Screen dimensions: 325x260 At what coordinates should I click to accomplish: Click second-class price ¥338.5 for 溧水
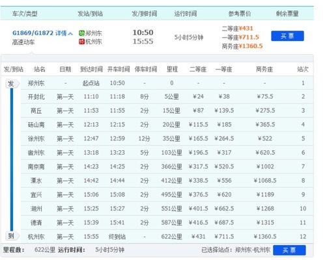tap(198, 181)
